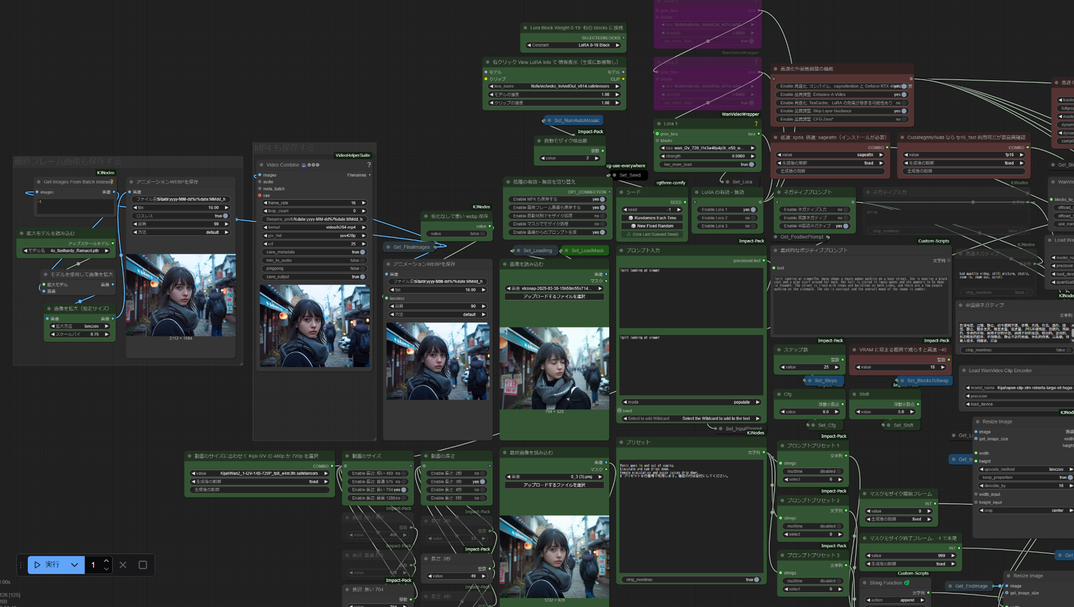The width and height of the screenshot is (1074, 607).
Task: Open the format video/h264-mp4 combo
Action: tap(314, 227)
